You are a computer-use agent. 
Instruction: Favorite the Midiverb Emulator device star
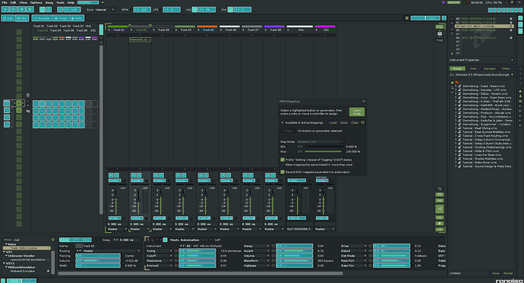point(48,271)
